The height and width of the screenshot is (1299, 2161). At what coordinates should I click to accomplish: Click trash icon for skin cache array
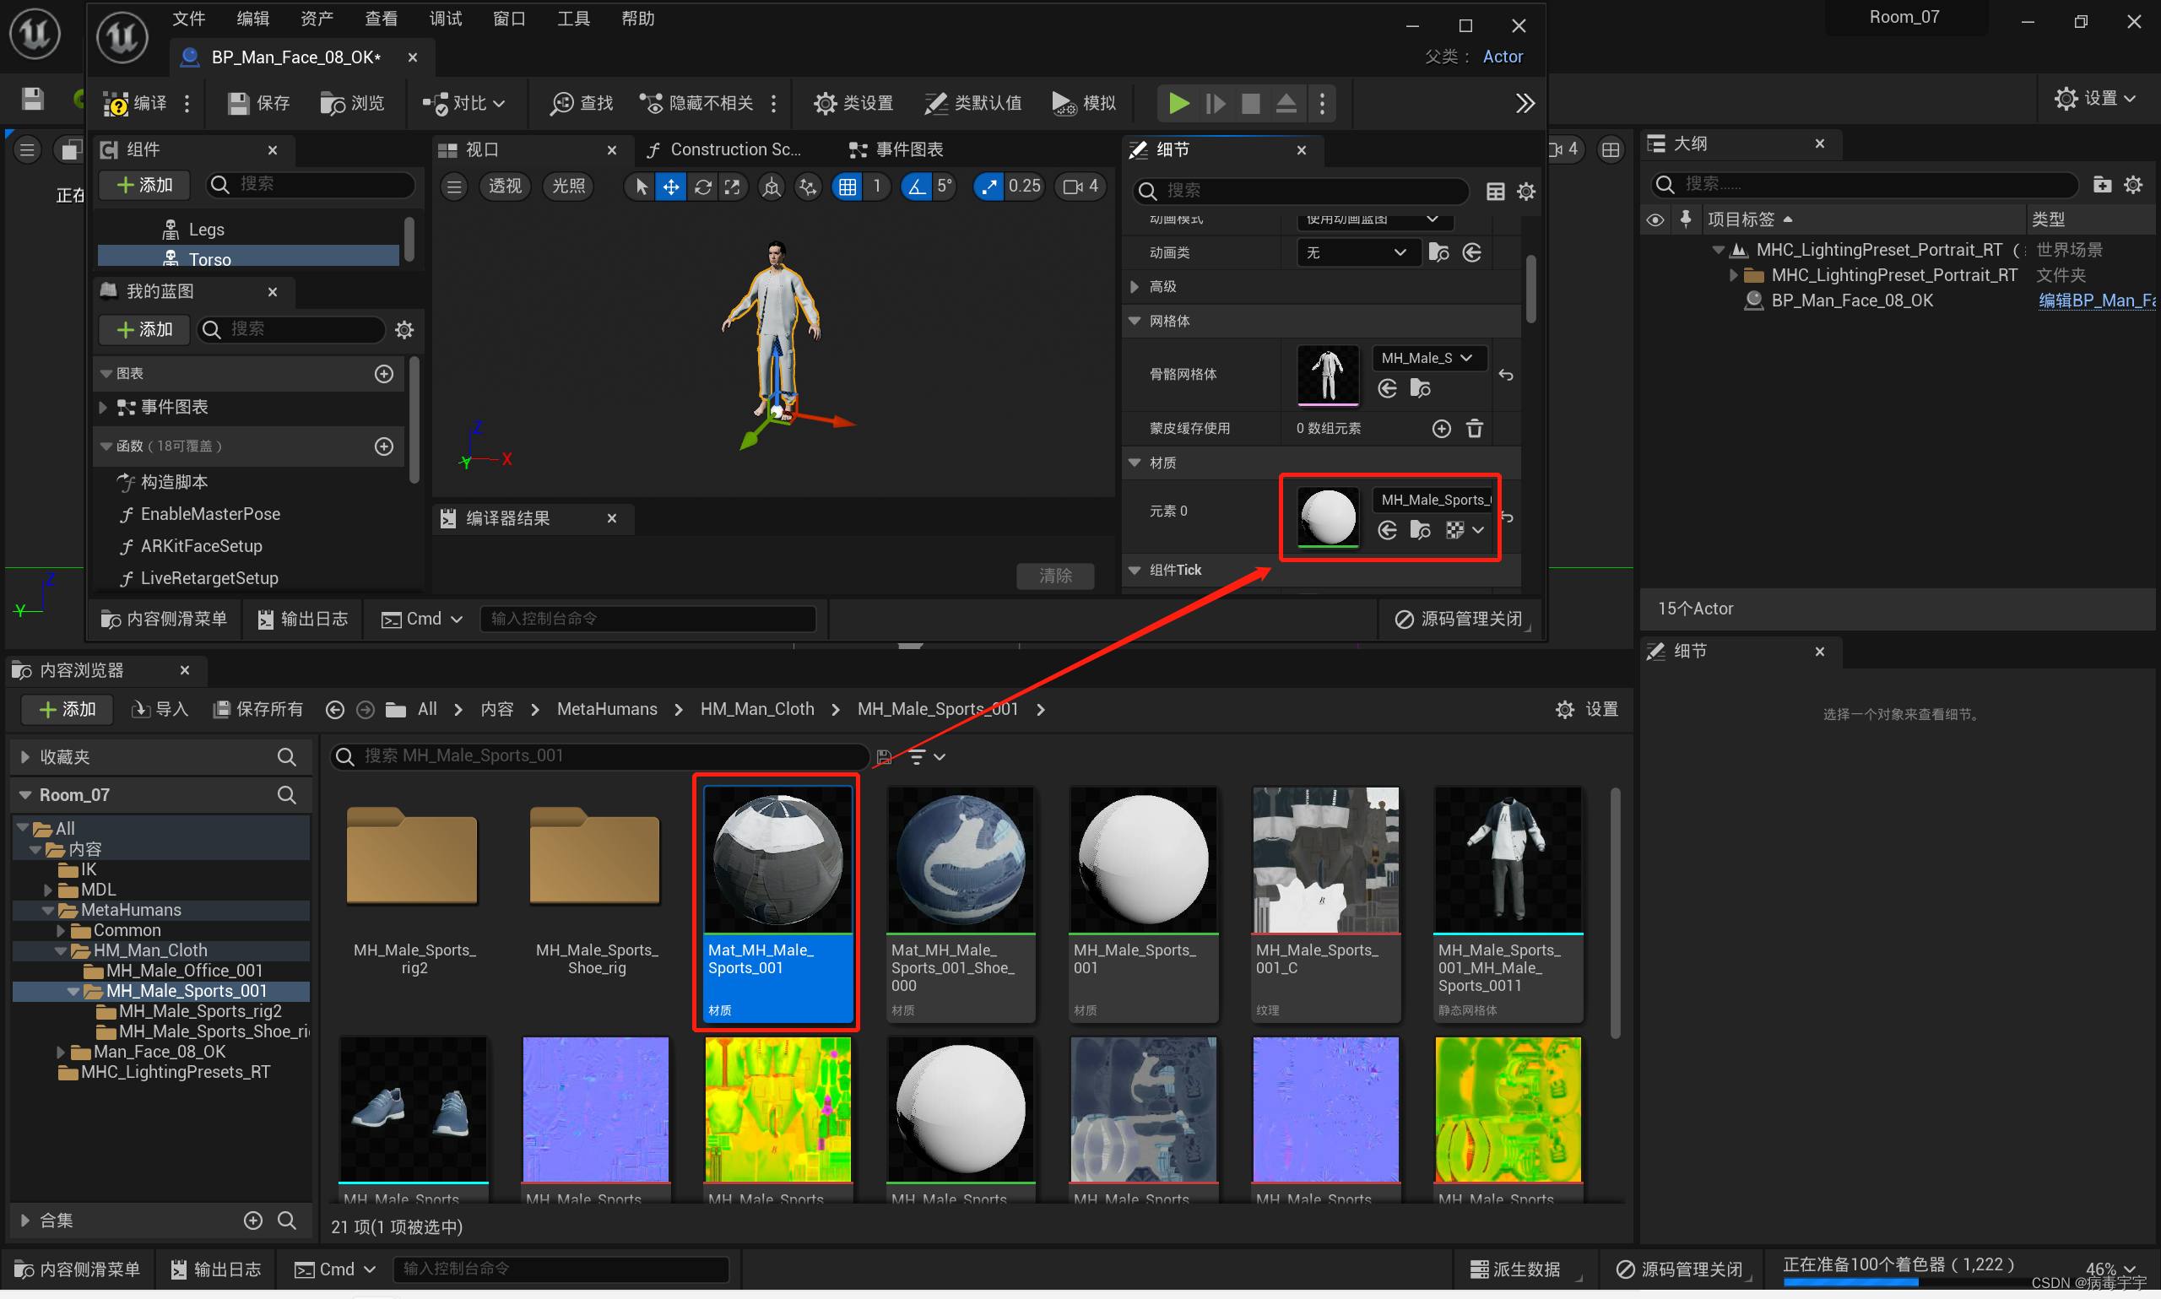point(1474,428)
